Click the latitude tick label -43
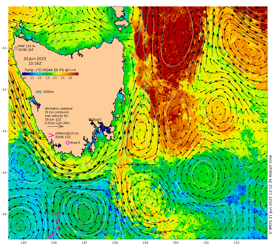Image resolution: width=273 pixels, height=251 pixels. 4,131
